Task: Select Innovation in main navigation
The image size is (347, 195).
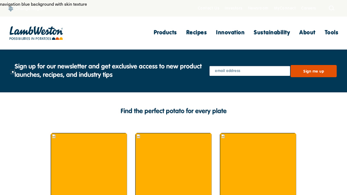Action: (x=230, y=32)
